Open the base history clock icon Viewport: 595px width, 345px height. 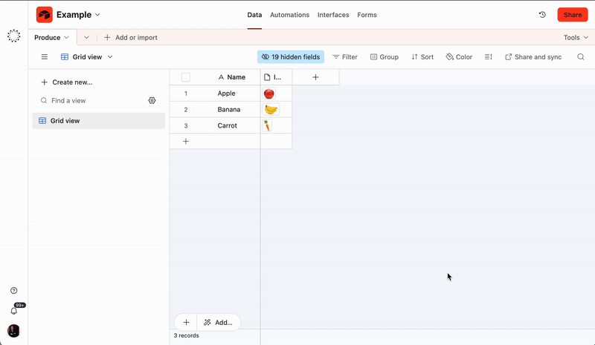click(x=542, y=15)
